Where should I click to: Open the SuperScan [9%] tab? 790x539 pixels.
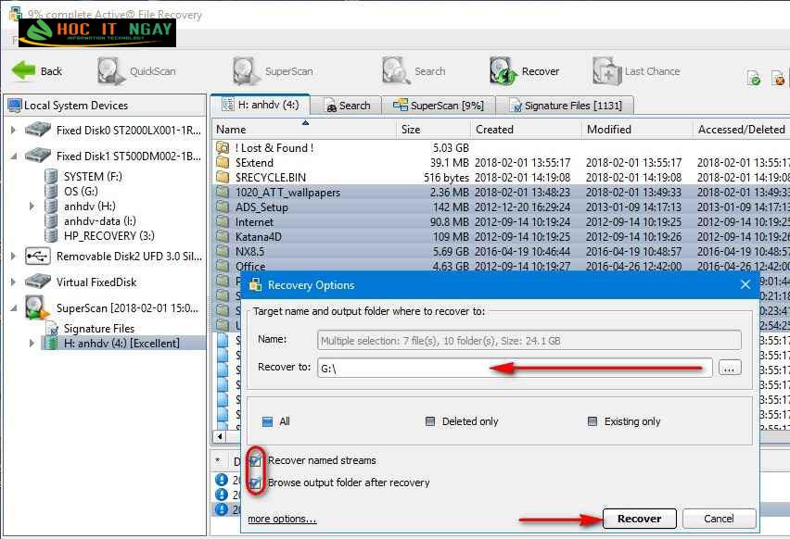coord(439,106)
